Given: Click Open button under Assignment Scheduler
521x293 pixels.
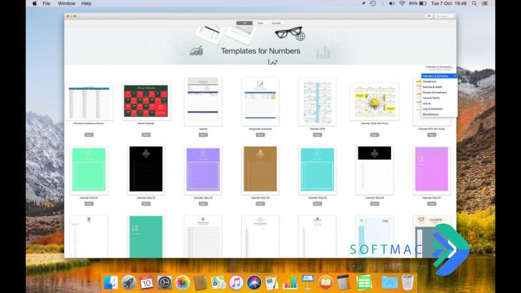Looking at the screenshot, I should pyautogui.click(x=260, y=135).
